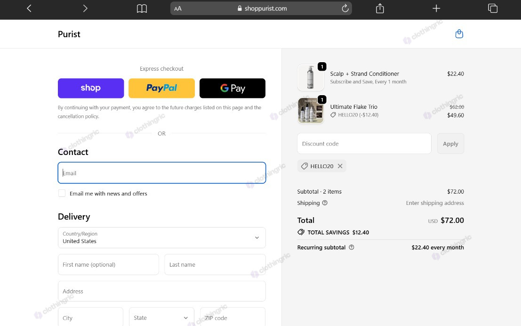521x326 pixels.
Task: Show all tabs overview icon
Action: click(x=493, y=8)
